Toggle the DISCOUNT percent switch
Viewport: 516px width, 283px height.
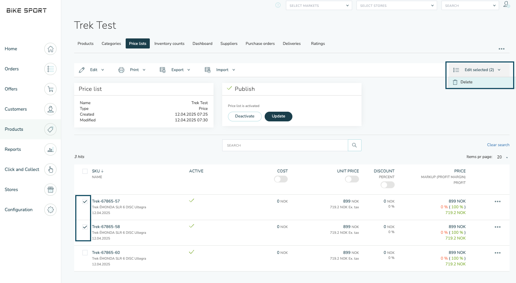point(387,185)
